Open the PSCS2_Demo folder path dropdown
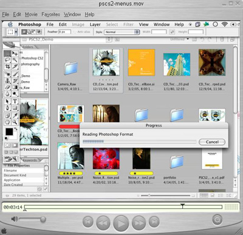This screenshot has height=235, width=243. [109, 39]
